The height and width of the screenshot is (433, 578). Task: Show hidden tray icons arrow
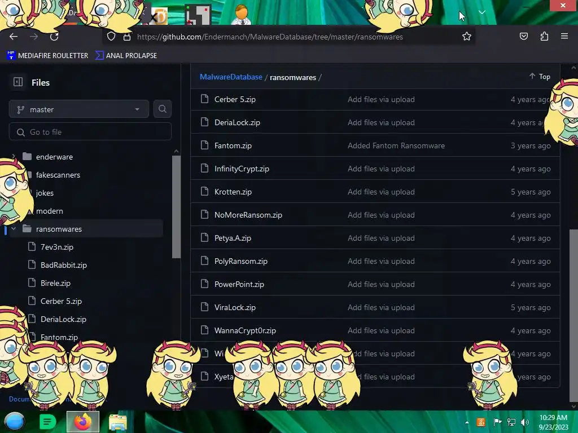[467, 422]
